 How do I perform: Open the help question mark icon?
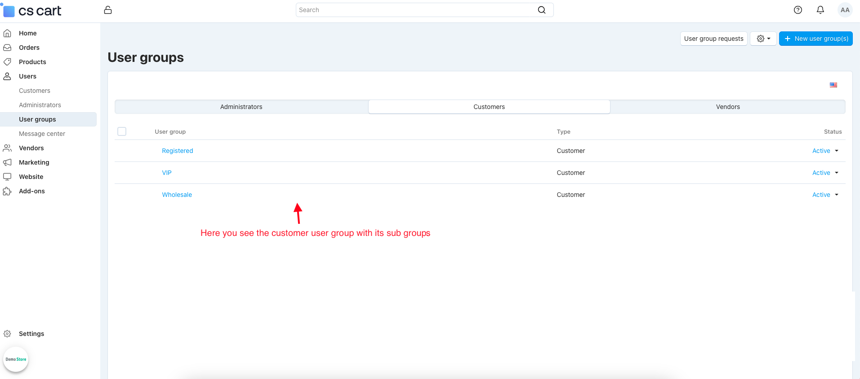coord(798,10)
